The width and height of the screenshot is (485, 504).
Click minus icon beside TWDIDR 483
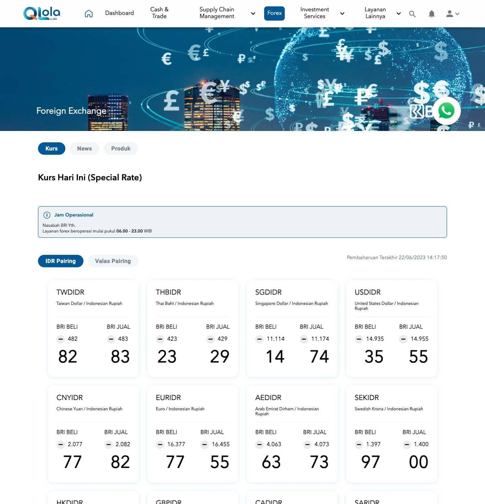click(111, 339)
